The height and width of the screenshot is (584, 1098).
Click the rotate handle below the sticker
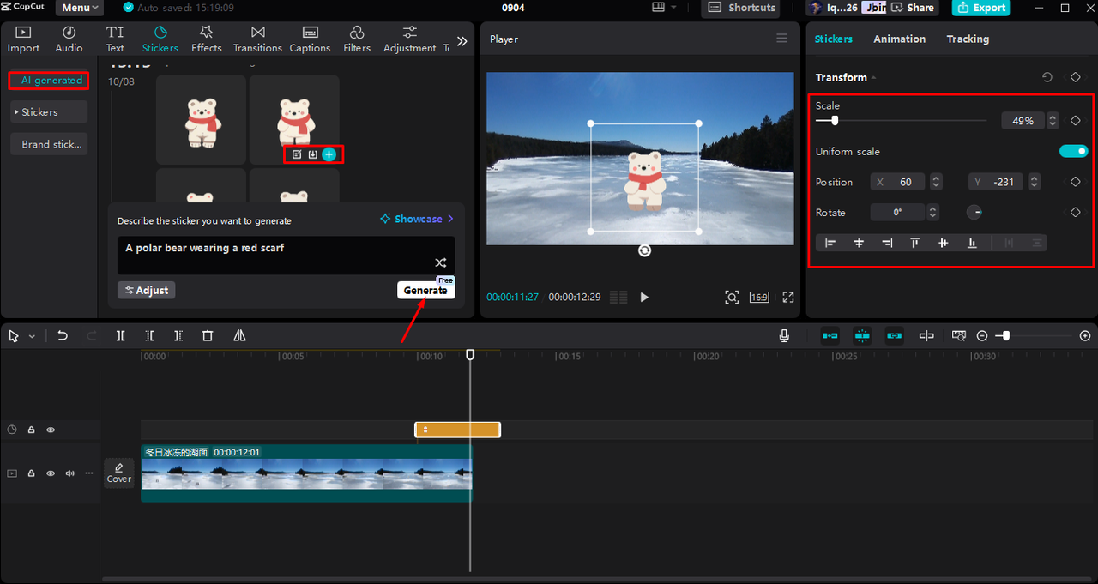click(x=644, y=250)
